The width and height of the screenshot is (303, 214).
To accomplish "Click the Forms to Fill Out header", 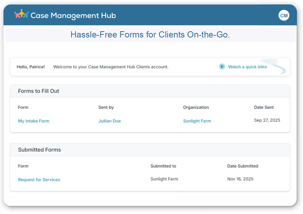I will (39, 91).
